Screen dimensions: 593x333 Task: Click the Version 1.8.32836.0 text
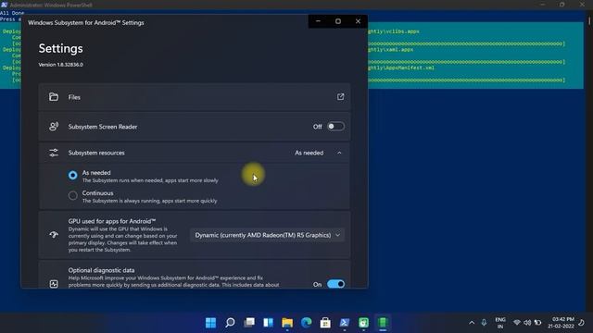tap(61, 65)
